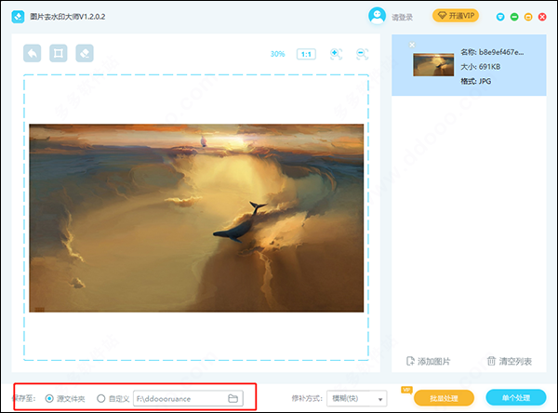This screenshot has width=558, height=413.
Task: Select the 源文件夹 radio option
Action: [49, 398]
